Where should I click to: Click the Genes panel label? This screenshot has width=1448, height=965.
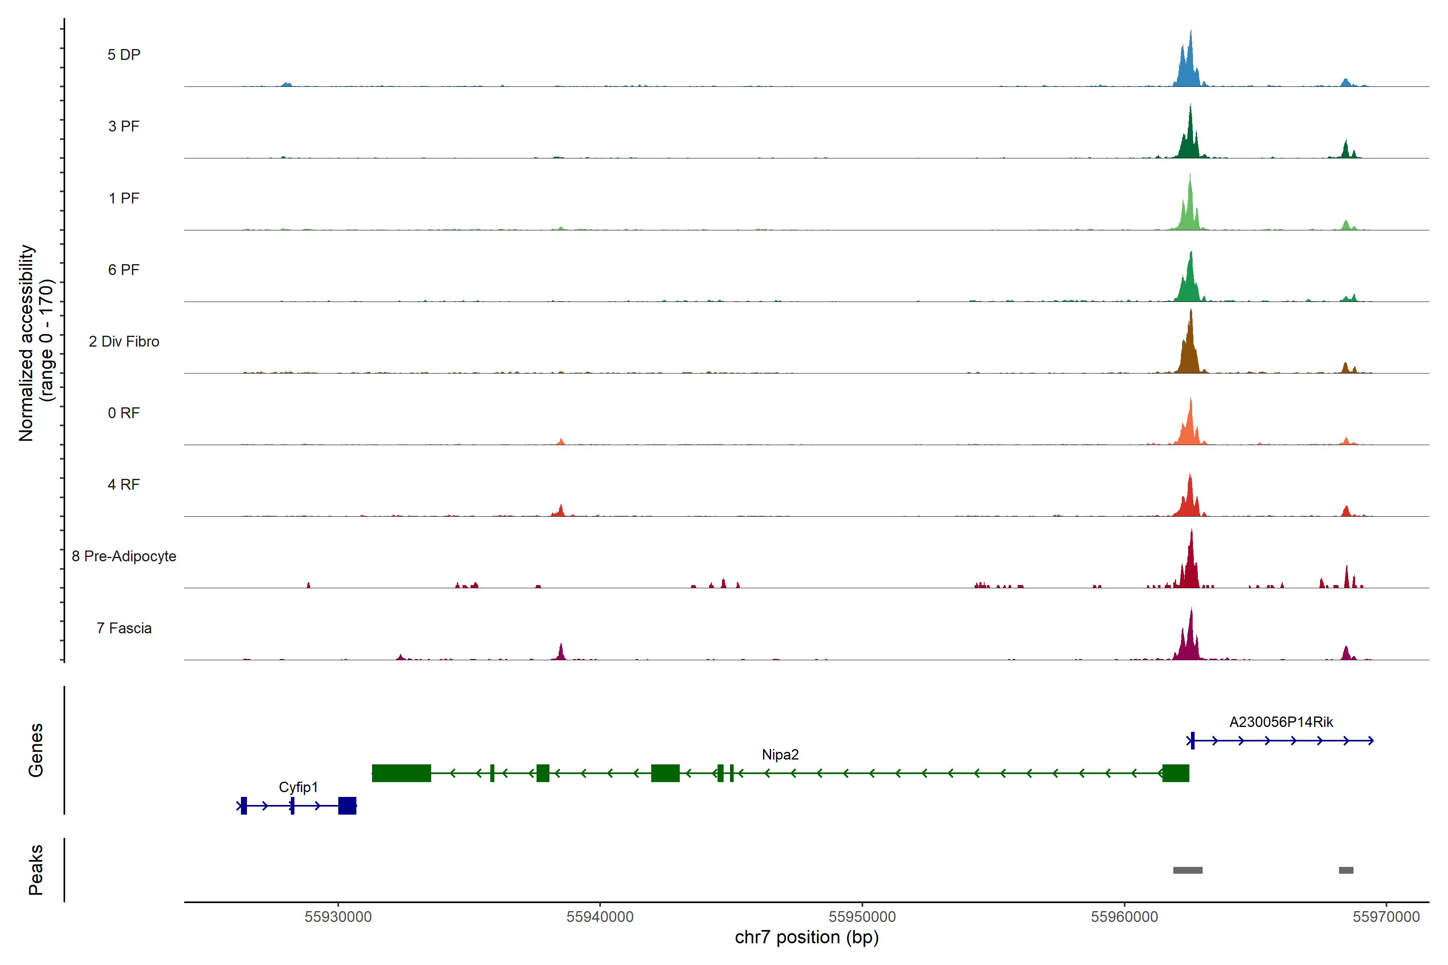click(x=36, y=750)
